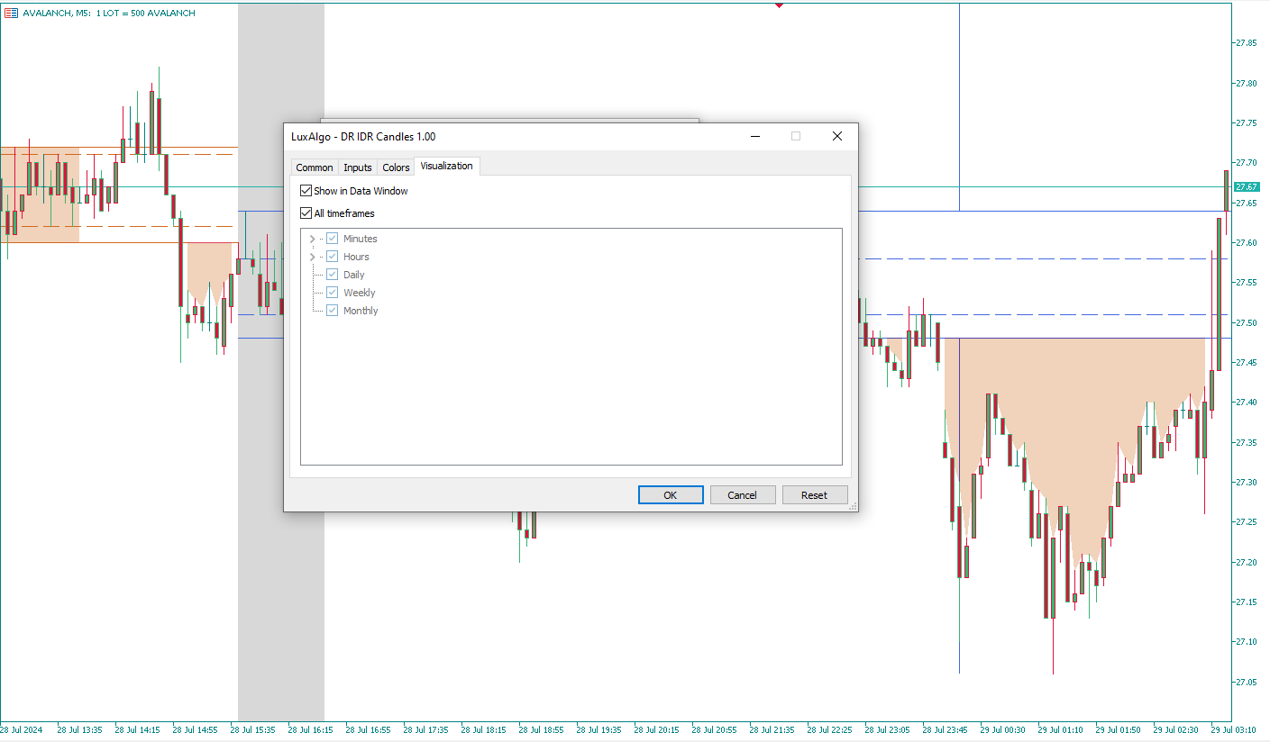Minimize the LuxAlgo indicator dialog
Screen dimensions: 1270x742
pos(754,136)
